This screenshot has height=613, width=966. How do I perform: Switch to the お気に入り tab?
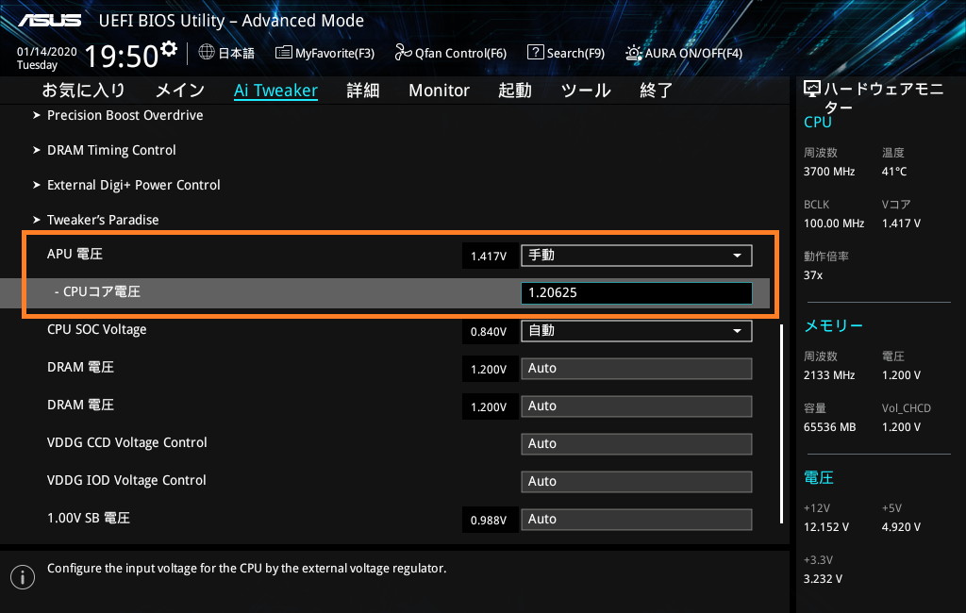(x=84, y=91)
